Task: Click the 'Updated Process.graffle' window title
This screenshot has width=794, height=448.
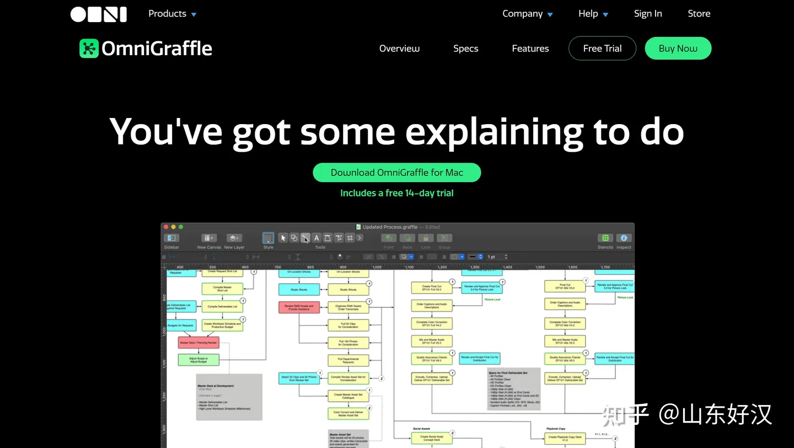Action: [x=390, y=227]
